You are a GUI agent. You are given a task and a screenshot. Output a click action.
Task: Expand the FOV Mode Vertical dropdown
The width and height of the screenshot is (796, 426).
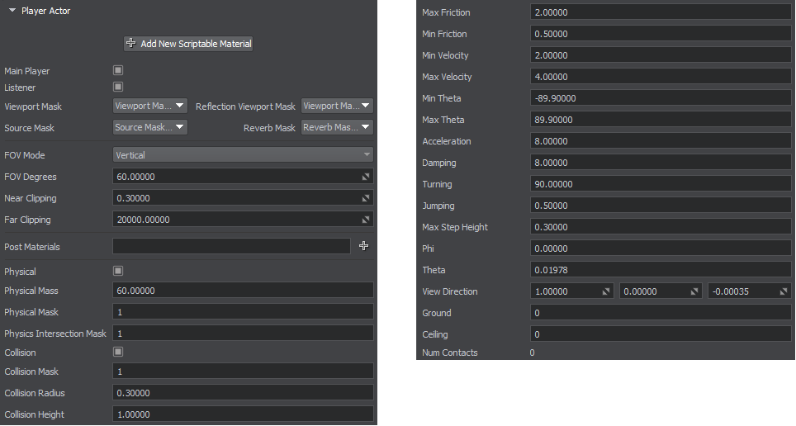tap(243, 154)
